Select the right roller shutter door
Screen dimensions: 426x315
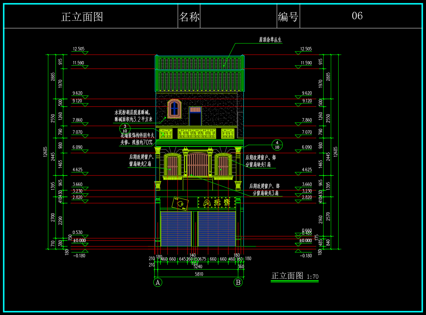217,229
